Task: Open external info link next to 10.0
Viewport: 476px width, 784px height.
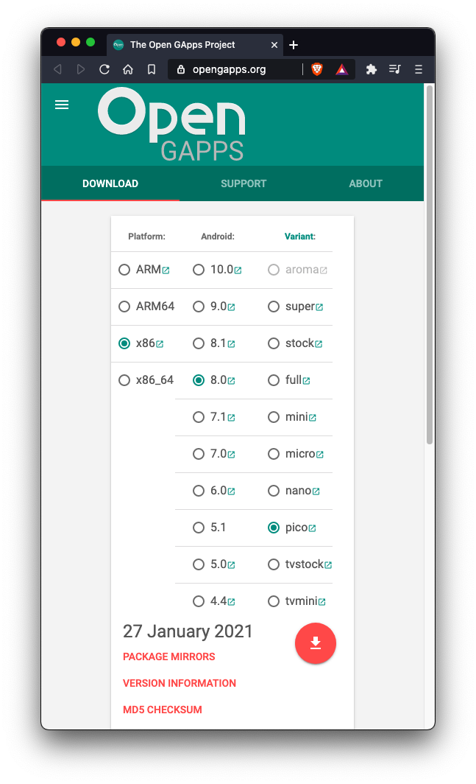Action: [x=238, y=270]
